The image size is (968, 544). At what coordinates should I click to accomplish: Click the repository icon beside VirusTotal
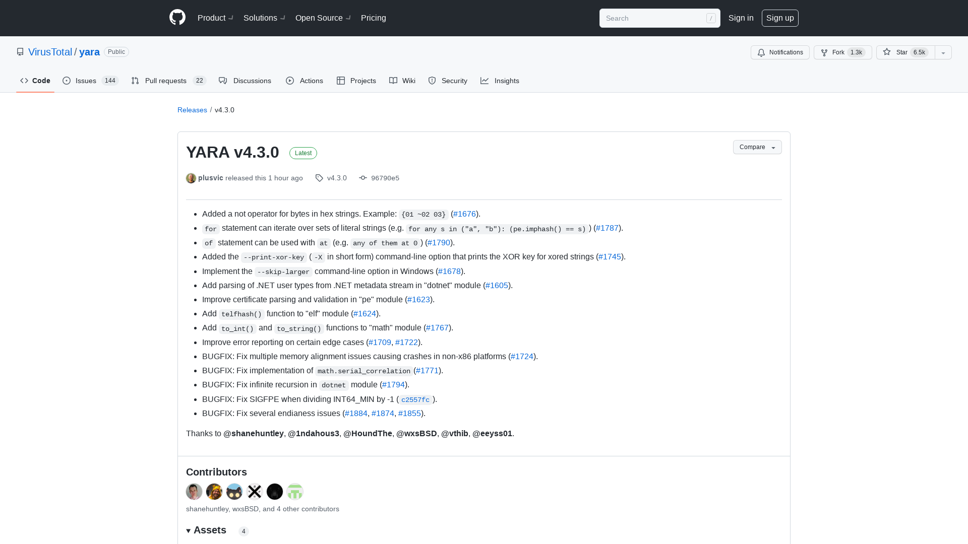[20, 52]
